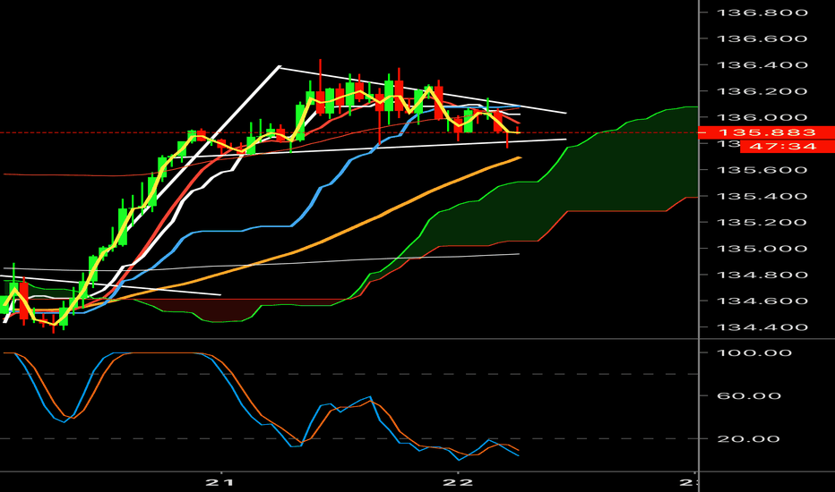
Task: Click the 135.600 price axis label
Action: [x=762, y=170]
